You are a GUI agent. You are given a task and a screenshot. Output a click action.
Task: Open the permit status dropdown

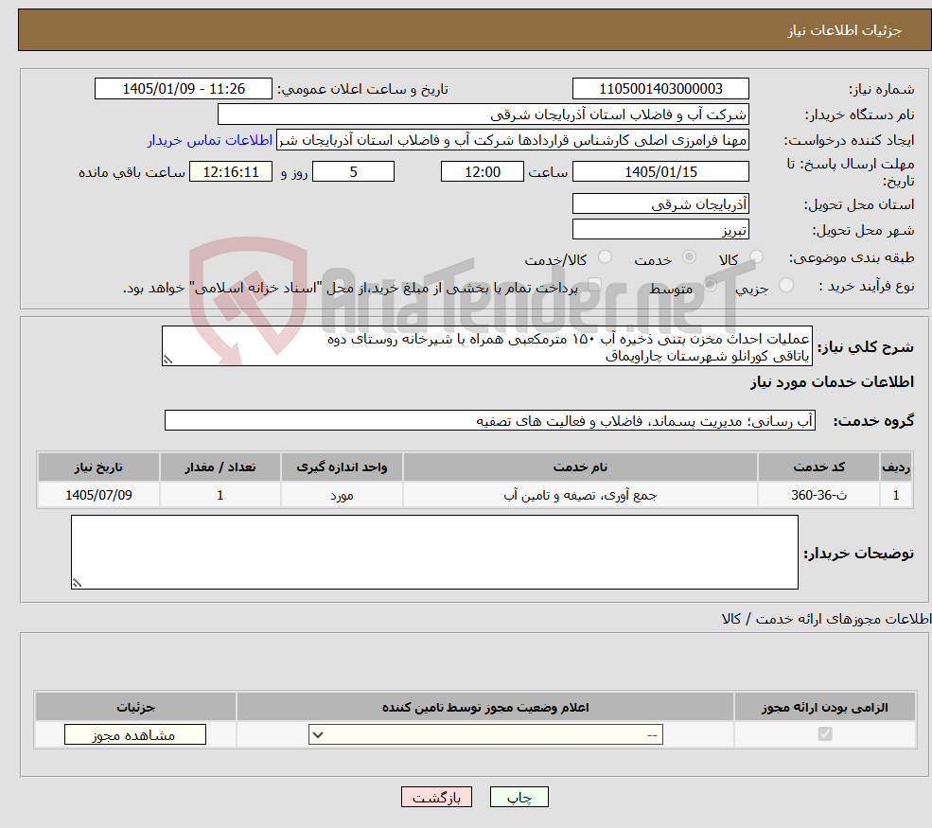pyautogui.click(x=485, y=734)
